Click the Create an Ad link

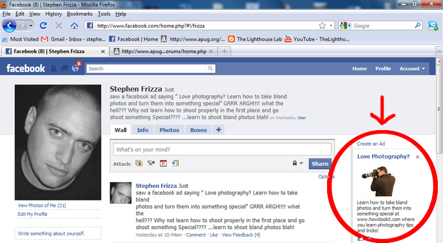tap(371, 144)
